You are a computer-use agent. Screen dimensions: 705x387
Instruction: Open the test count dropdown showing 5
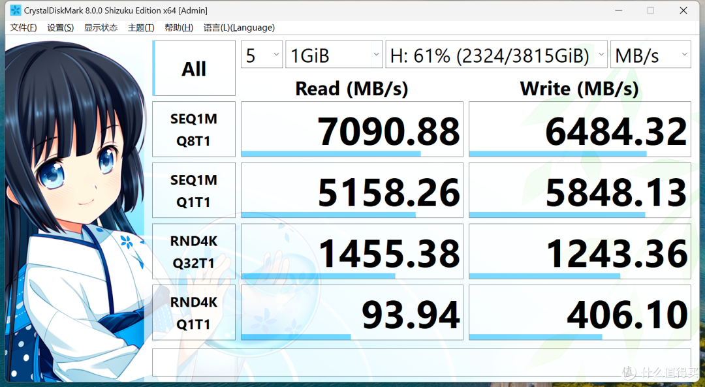(261, 54)
